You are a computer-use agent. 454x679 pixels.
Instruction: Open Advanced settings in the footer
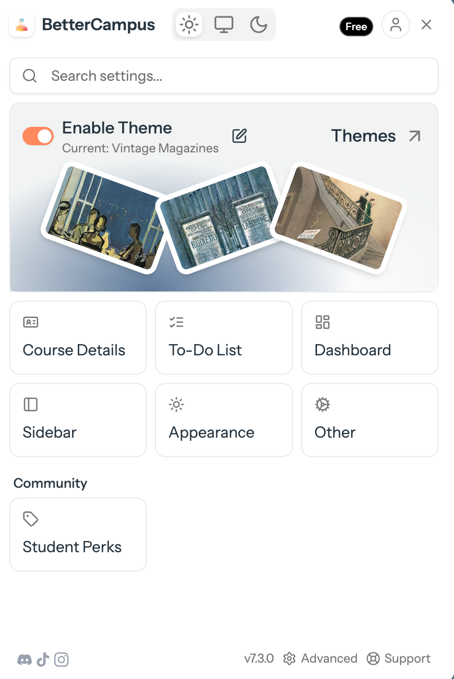(x=321, y=659)
